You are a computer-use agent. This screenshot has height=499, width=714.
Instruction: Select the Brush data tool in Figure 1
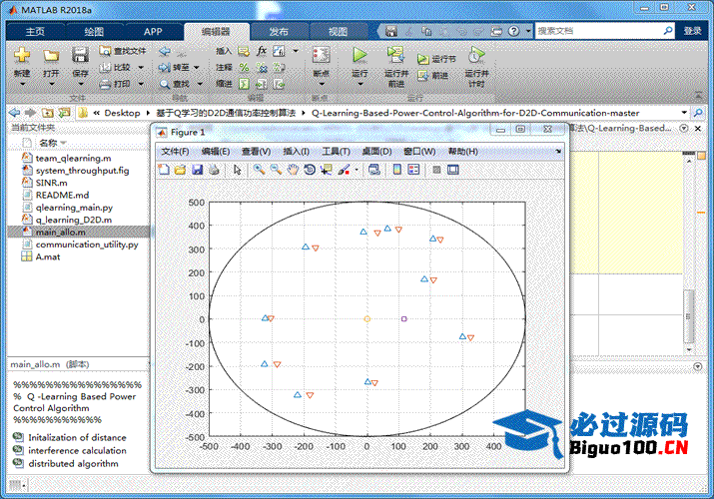point(344,170)
